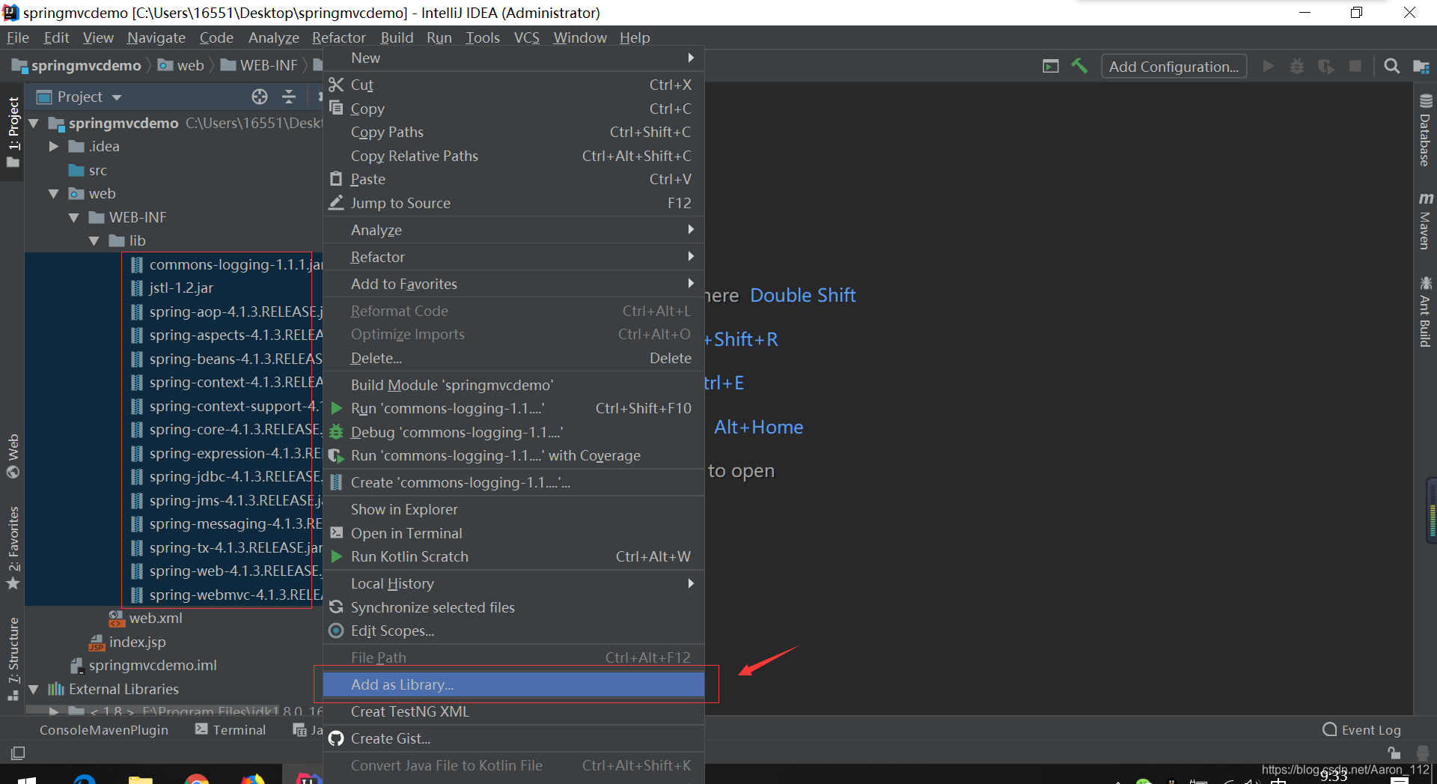Choose Copy Paths from context menu
Viewport: 1437px width, 784px height.
tap(513, 132)
